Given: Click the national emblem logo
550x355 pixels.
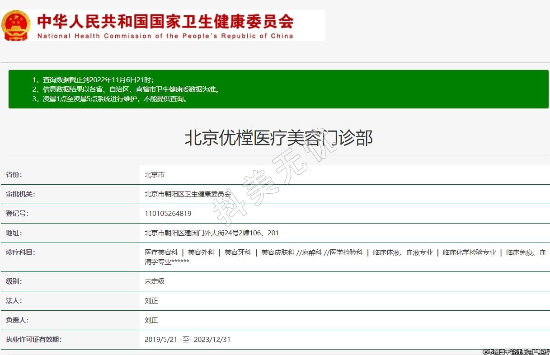Looking at the screenshot, I should point(16,25).
